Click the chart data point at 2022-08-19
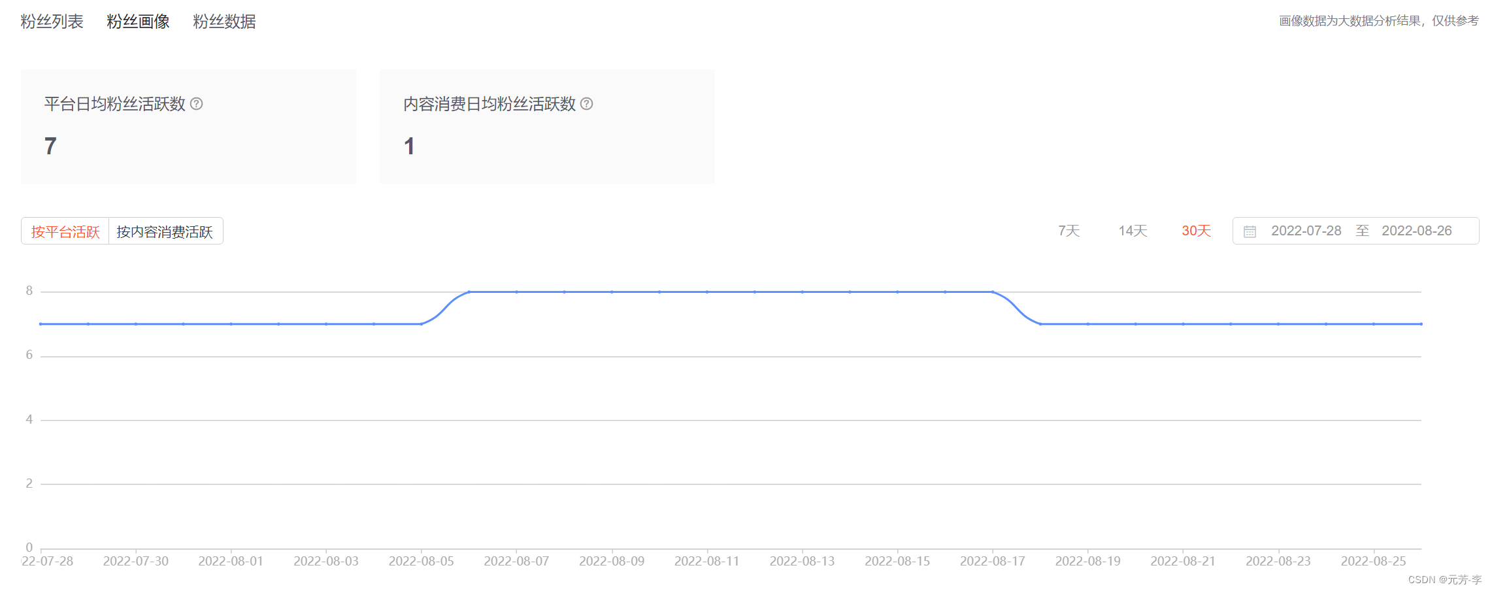 tap(1087, 324)
